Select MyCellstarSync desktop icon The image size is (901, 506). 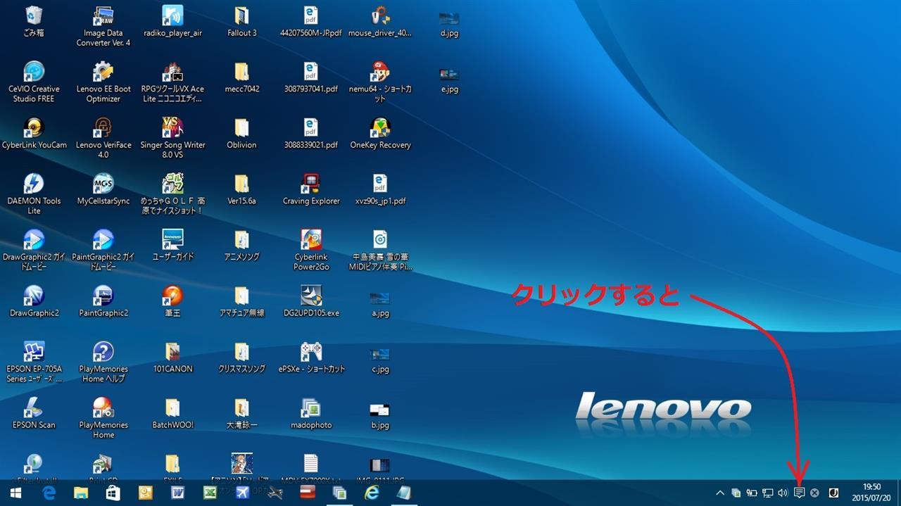pyautogui.click(x=103, y=189)
